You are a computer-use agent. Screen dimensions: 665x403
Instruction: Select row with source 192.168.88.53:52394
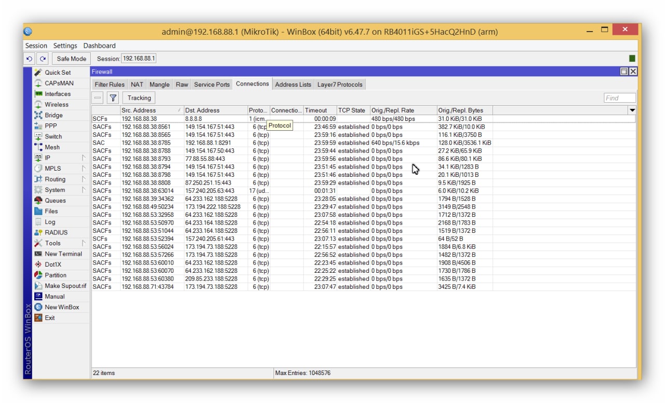(364, 239)
